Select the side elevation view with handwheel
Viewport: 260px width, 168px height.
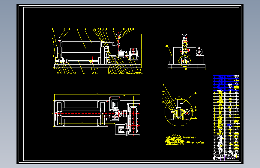pyautogui.click(x=186, y=52)
